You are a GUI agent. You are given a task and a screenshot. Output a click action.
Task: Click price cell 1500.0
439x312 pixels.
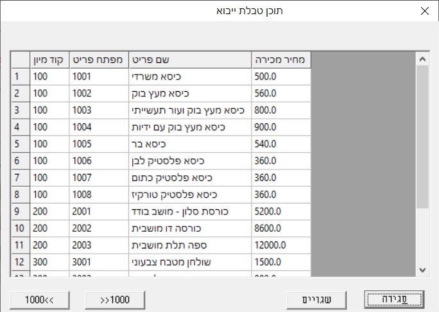[281, 262]
